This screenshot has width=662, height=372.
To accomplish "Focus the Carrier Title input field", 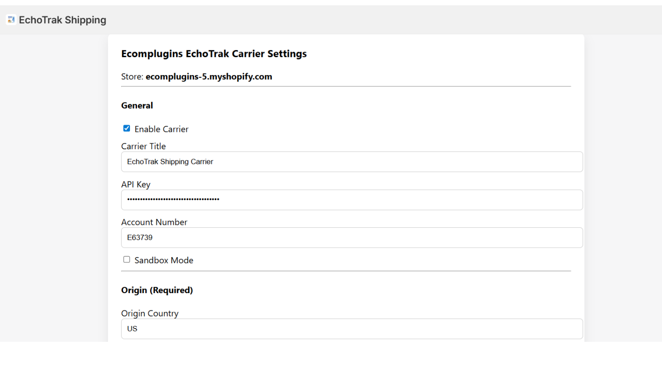I will point(352,162).
